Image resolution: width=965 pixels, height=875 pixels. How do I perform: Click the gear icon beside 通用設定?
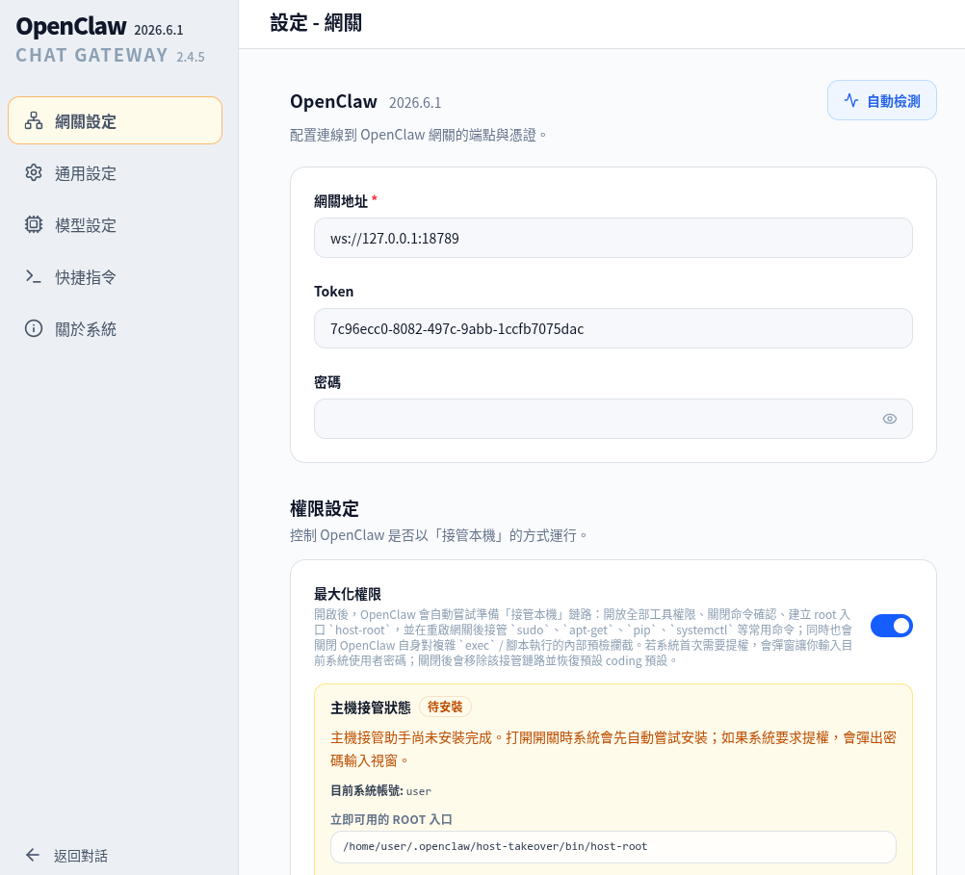tap(34, 173)
